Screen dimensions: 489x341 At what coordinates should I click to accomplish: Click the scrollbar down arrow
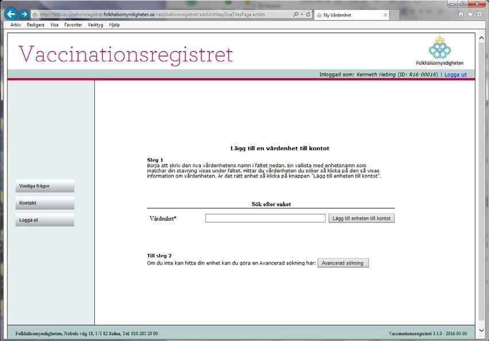(482, 331)
